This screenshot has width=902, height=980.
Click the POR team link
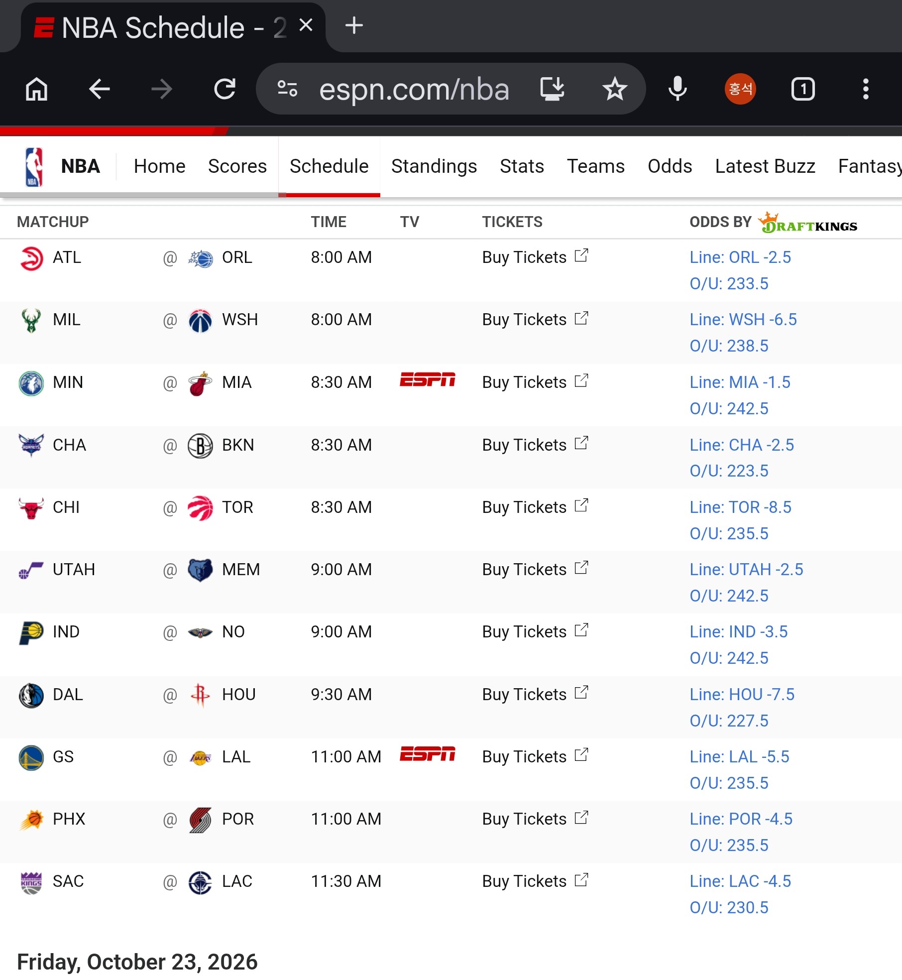coord(238,819)
